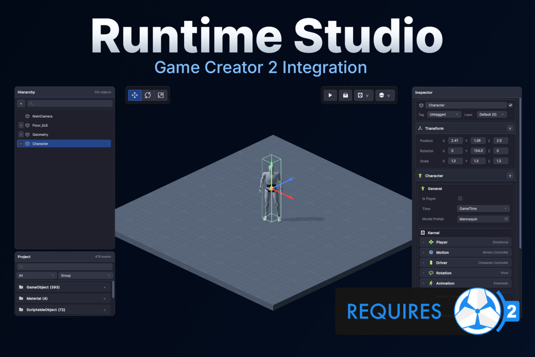Click the Project panel search field

(65, 266)
